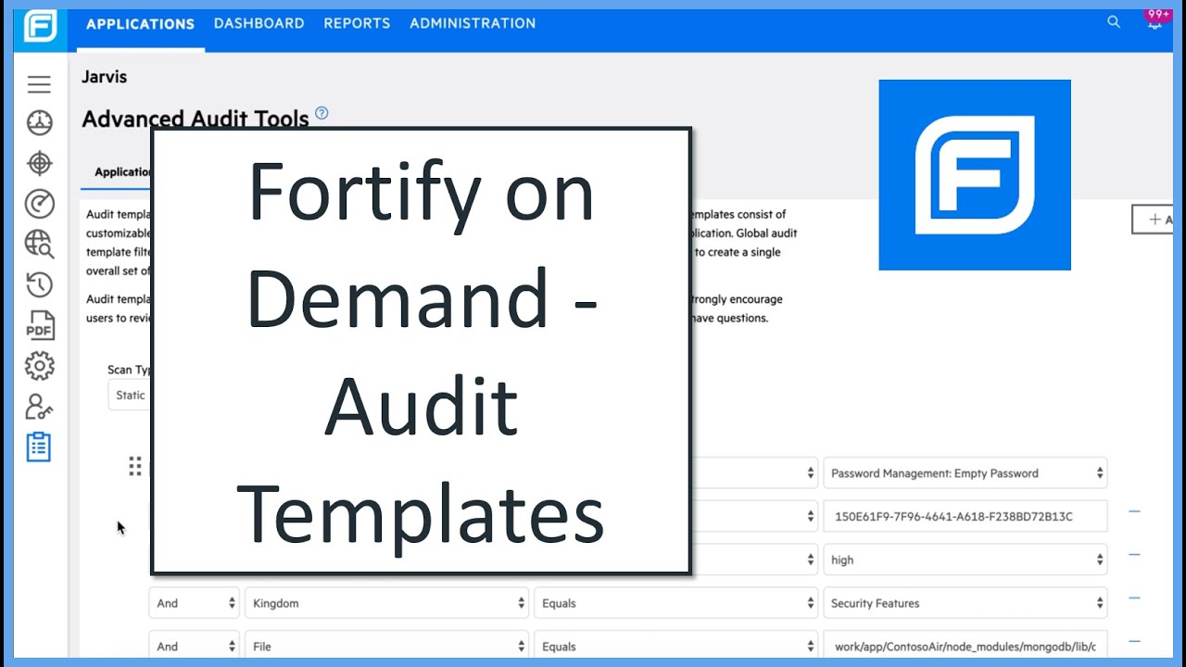1186x667 pixels.
Task: Open the globe search sidebar icon
Action: tap(39, 244)
